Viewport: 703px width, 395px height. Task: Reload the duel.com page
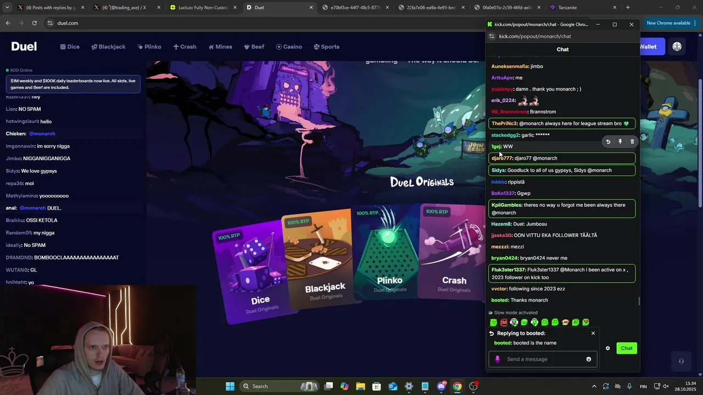[34, 23]
